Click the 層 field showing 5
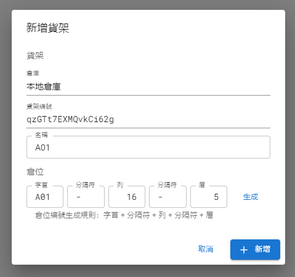 pyautogui.click(x=209, y=197)
